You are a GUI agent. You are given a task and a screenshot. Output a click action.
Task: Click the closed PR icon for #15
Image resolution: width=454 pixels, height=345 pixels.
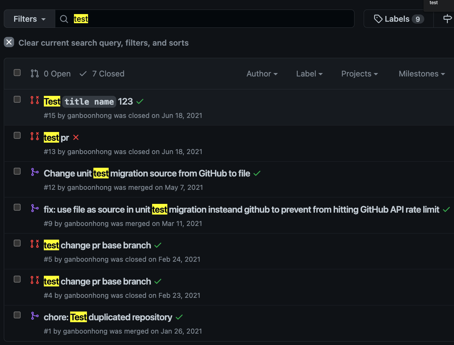click(x=35, y=100)
